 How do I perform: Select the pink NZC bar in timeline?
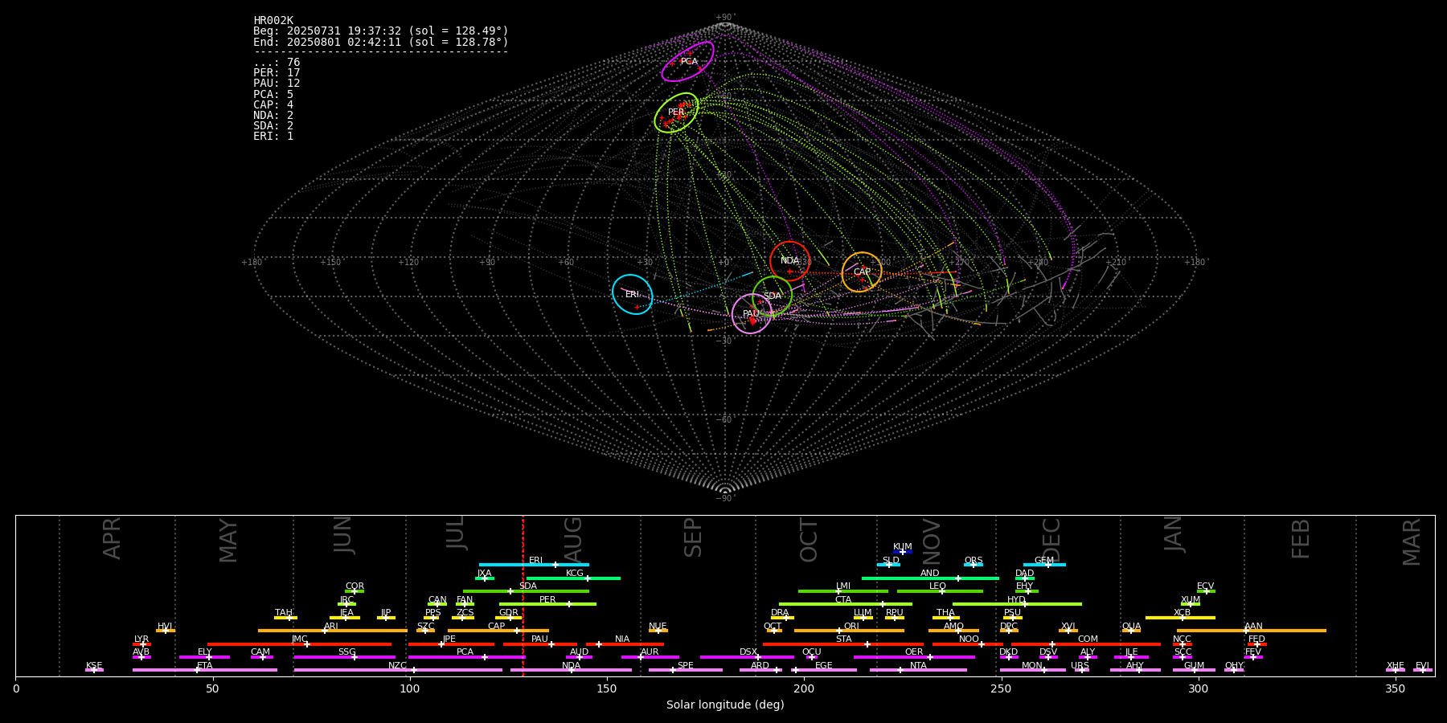398,670
